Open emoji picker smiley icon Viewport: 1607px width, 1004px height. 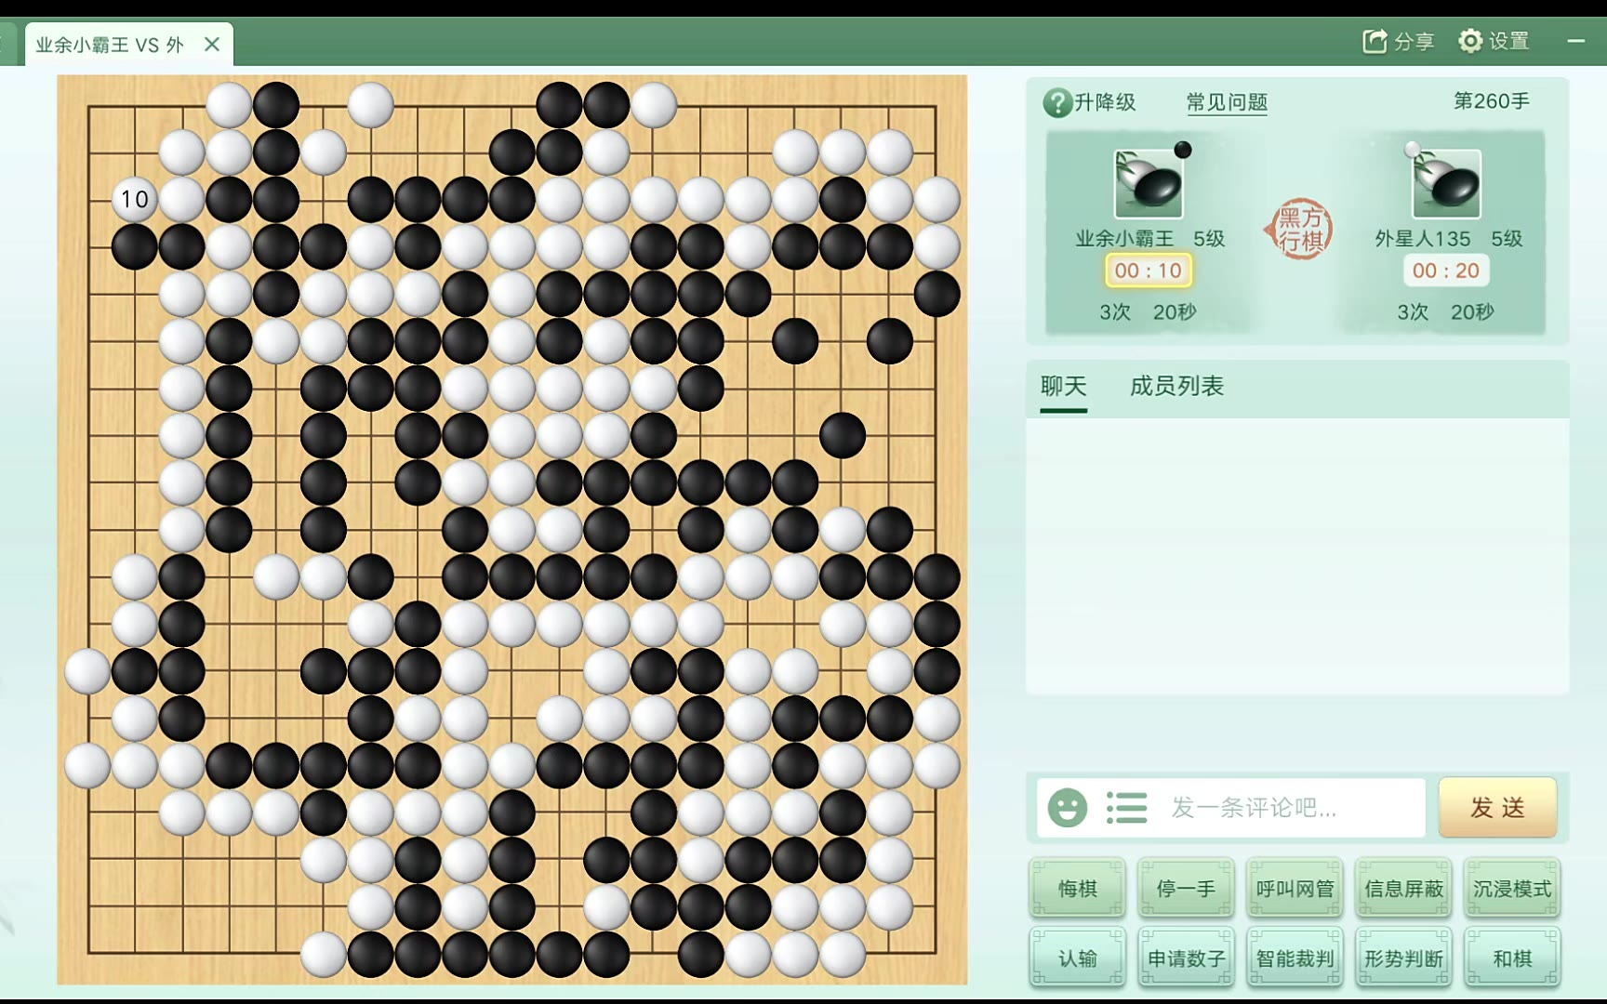pos(1067,808)
